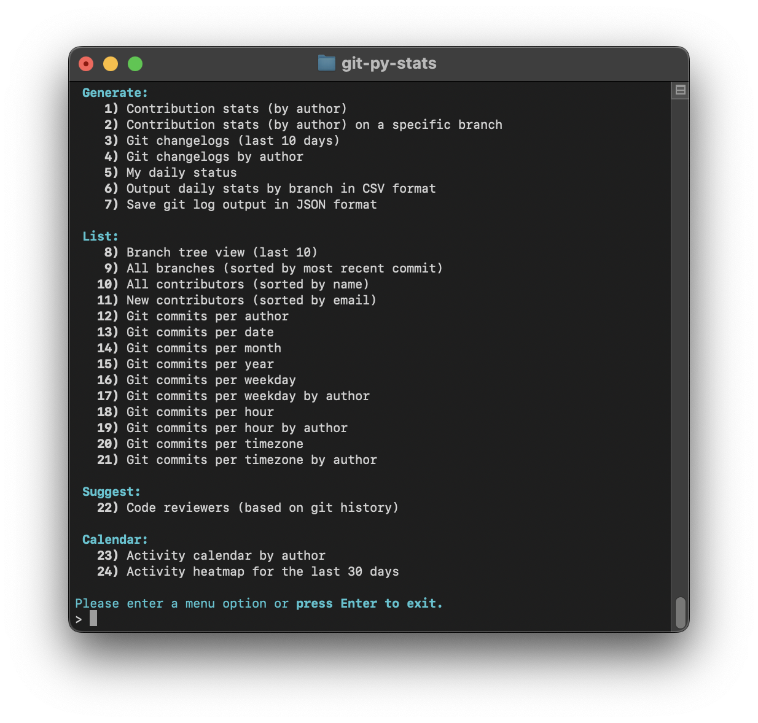The height and width of the screenshot is (723, 758).
Task: Click the 'Calendar:' section heading
Action: click(x=115, y=539)
